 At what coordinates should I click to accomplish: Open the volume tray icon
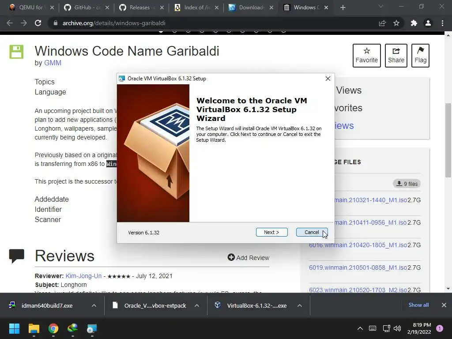click(x=397, y=328)
